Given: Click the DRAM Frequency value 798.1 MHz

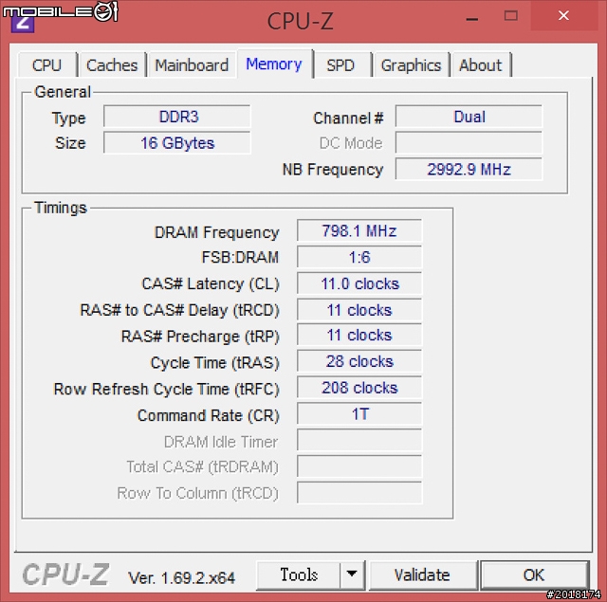Looking at the screenshot, I should [x=359, y=230].
